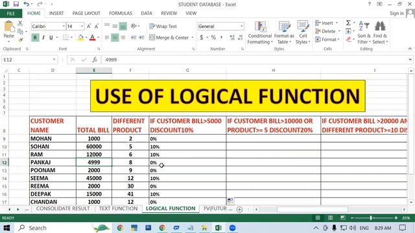Click the Increase Decimal icon
Viewport: 415px width, 233px height.
pyautogui.click(x=232, y=38)
